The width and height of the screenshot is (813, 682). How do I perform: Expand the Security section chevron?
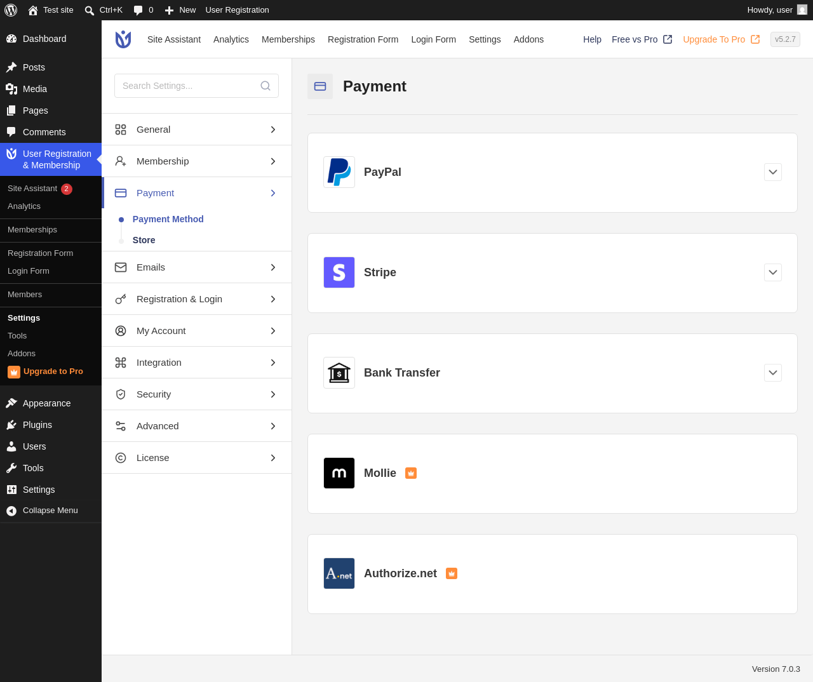[x=273, y=394]
